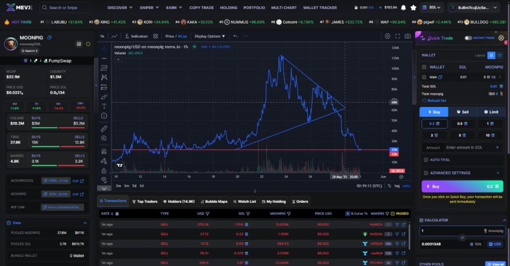Select the crosshair cursor tool
510x266 pixels.
click(x=104, y=49)
